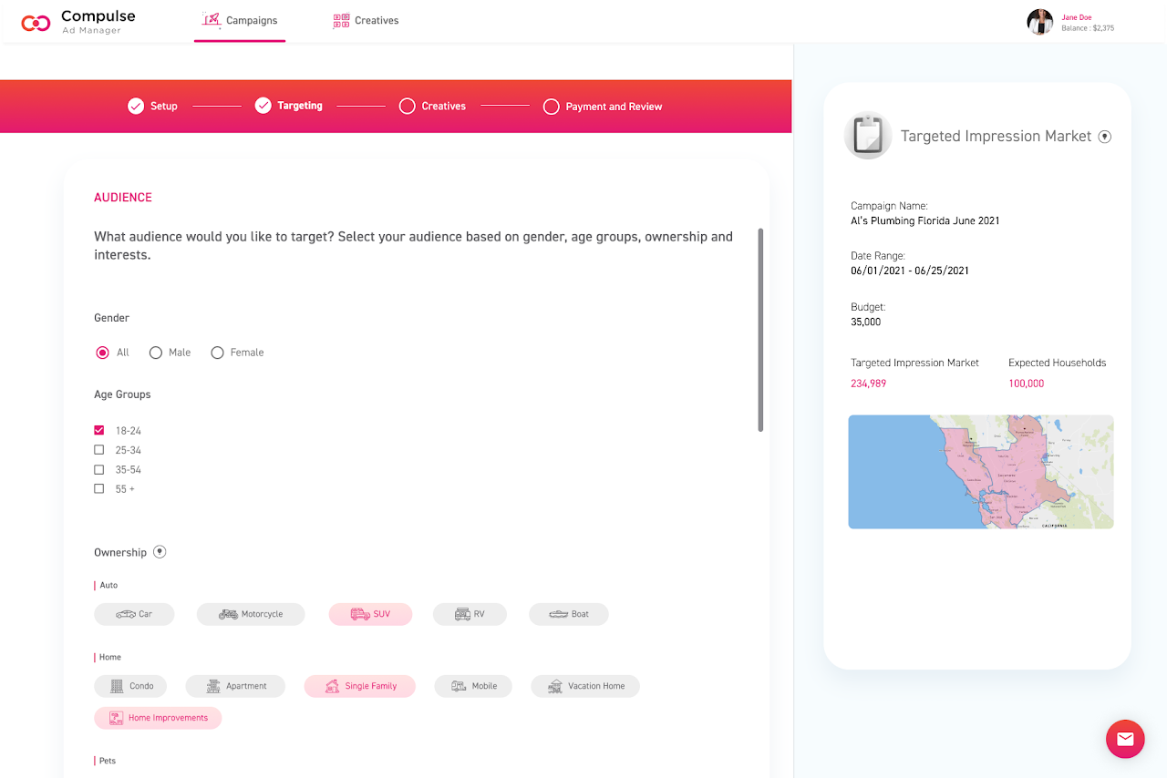Click the Compulse logo icon
The image size is (1167, 778).
(x=36, y=23)
